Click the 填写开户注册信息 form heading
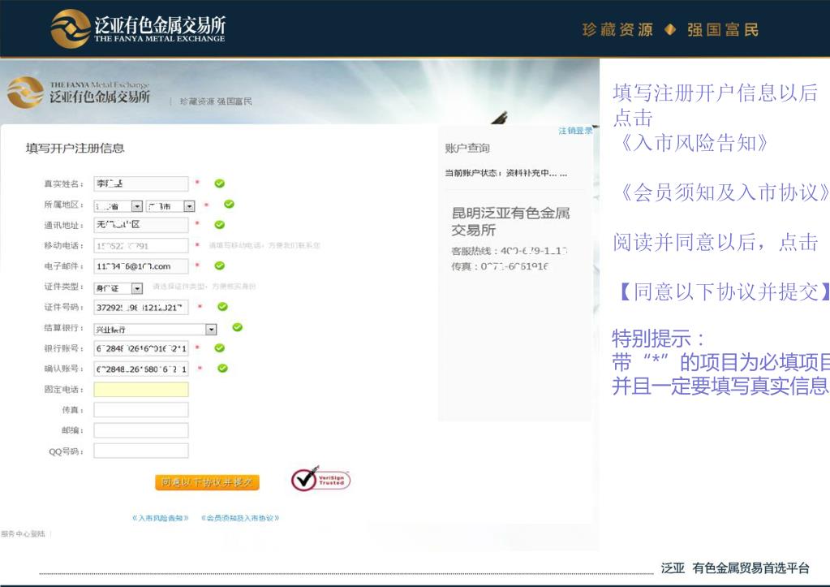 pos(75,149)
